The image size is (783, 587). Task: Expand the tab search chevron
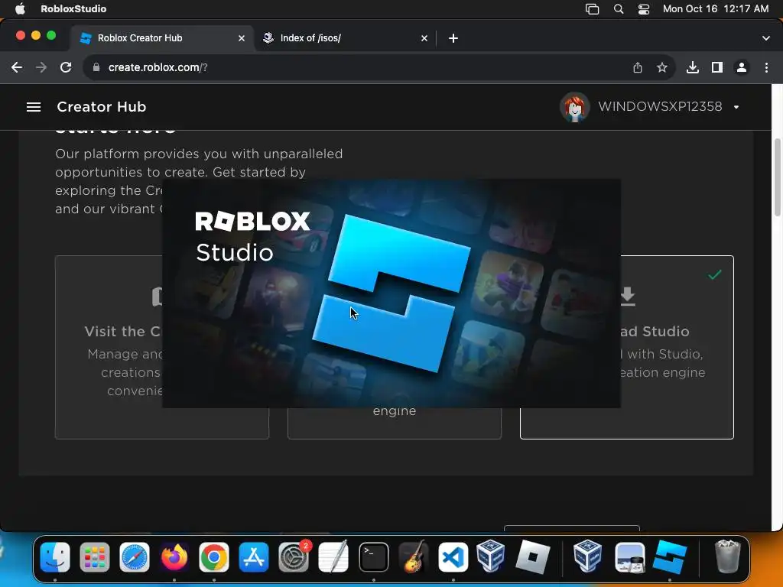[x=766, y=38]
